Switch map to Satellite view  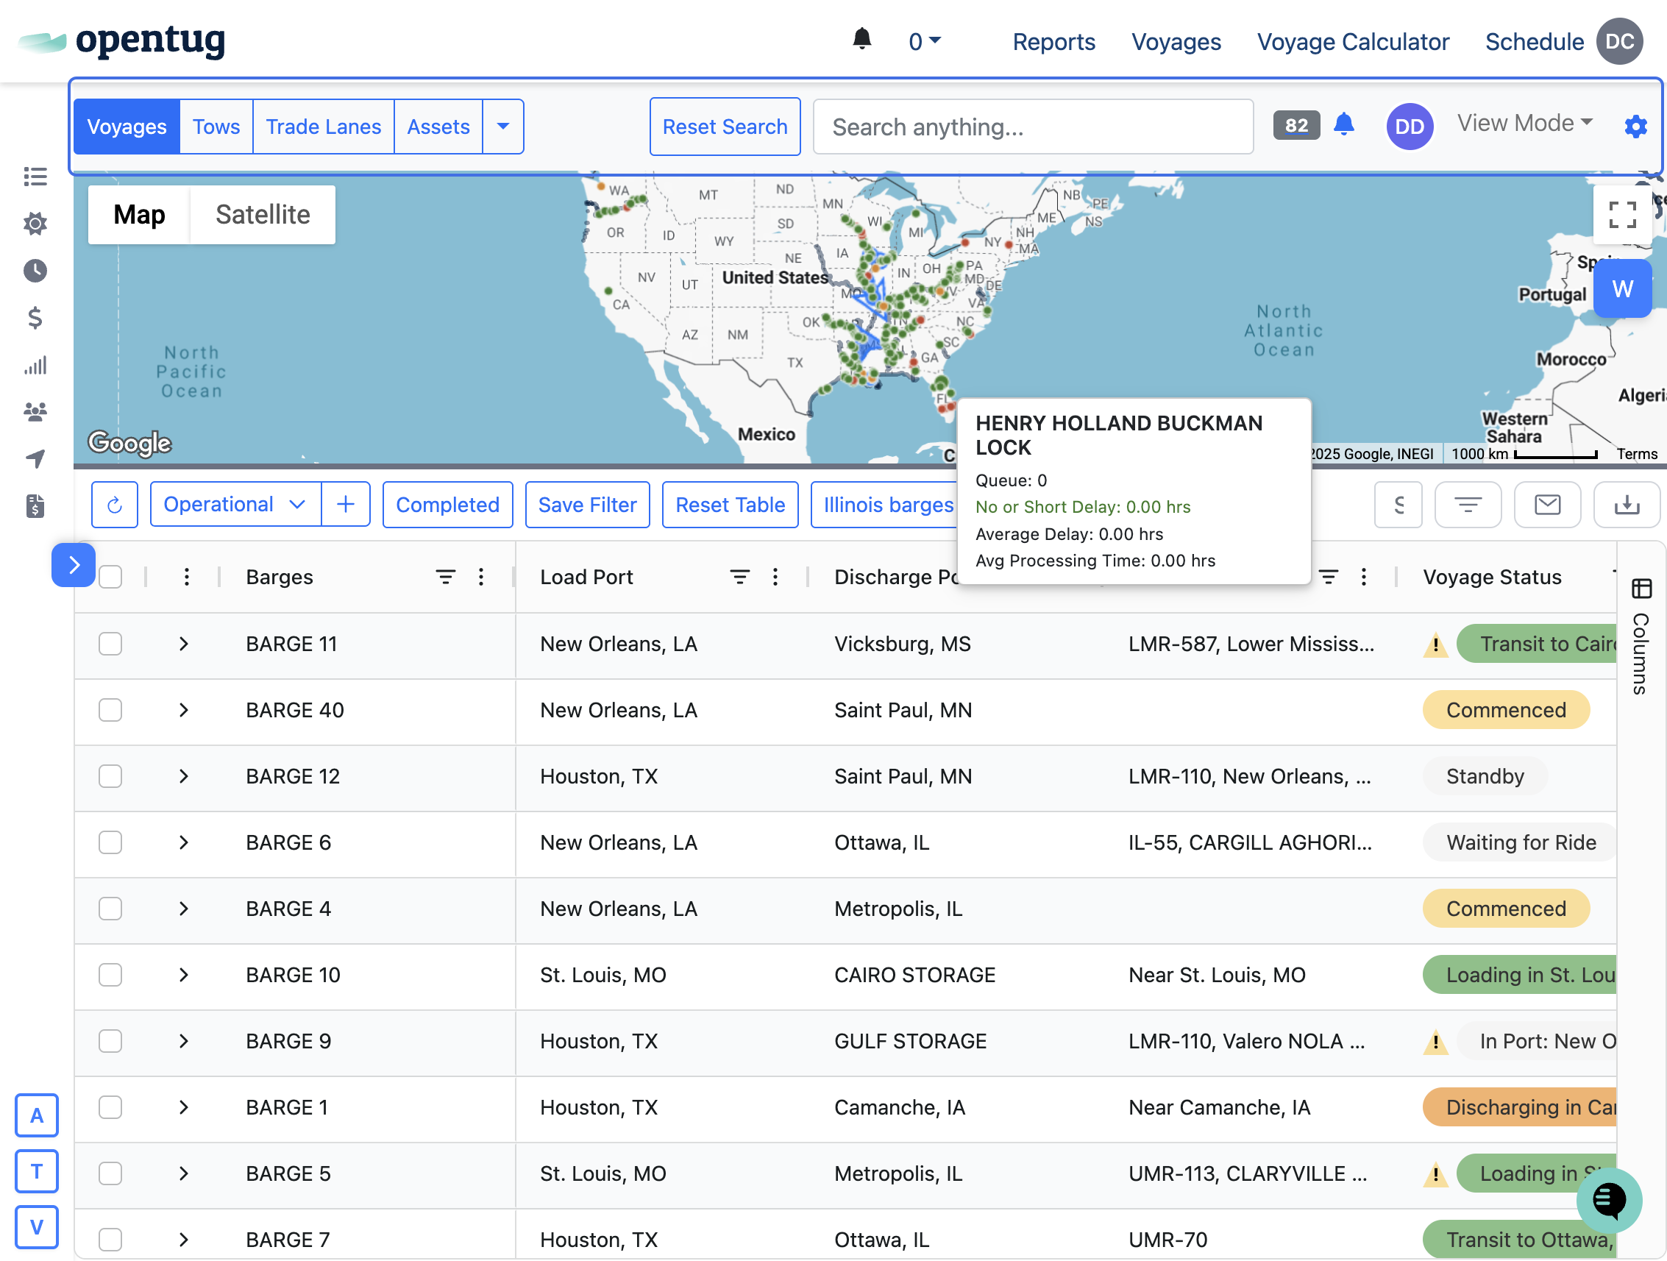tap(262, 215)
